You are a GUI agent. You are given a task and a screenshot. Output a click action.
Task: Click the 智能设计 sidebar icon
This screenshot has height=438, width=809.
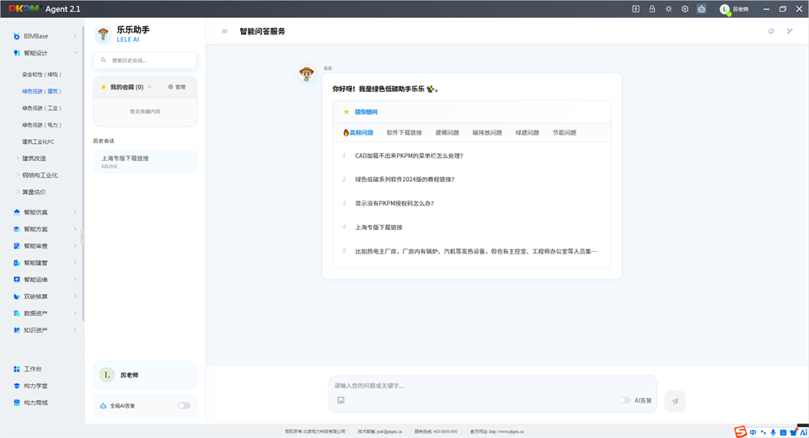click(x=17, y=53)
